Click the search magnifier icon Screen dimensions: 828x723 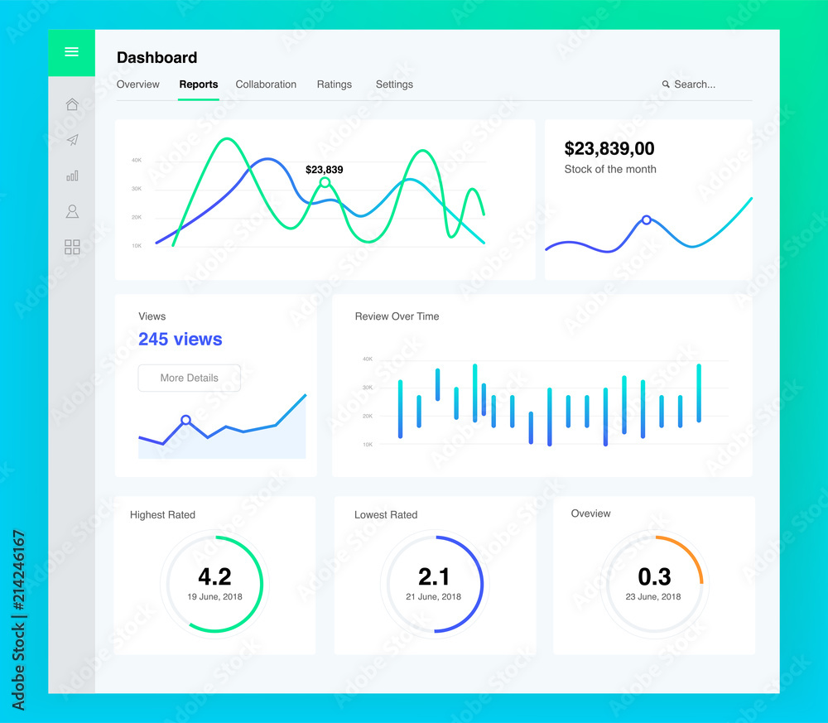click(666, 84)
